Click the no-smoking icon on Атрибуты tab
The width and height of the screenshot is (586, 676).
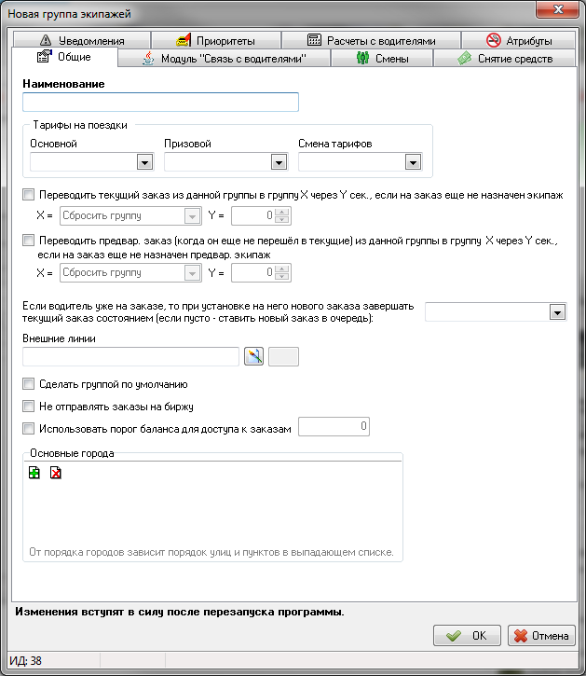[x=494, y=40]
